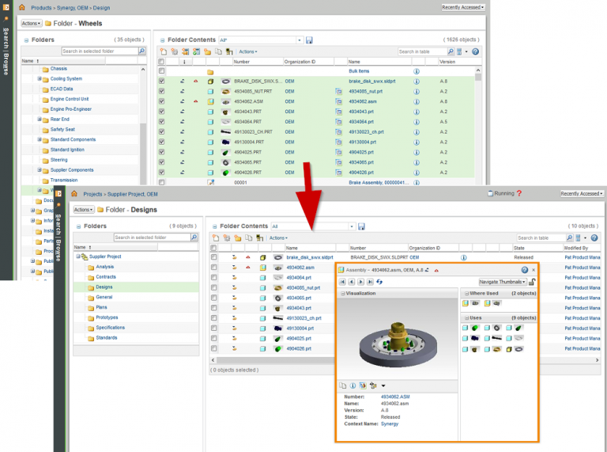Open the Synergy context name link
This screenshot has height=452, width=607.
click(x=390, y=424)
